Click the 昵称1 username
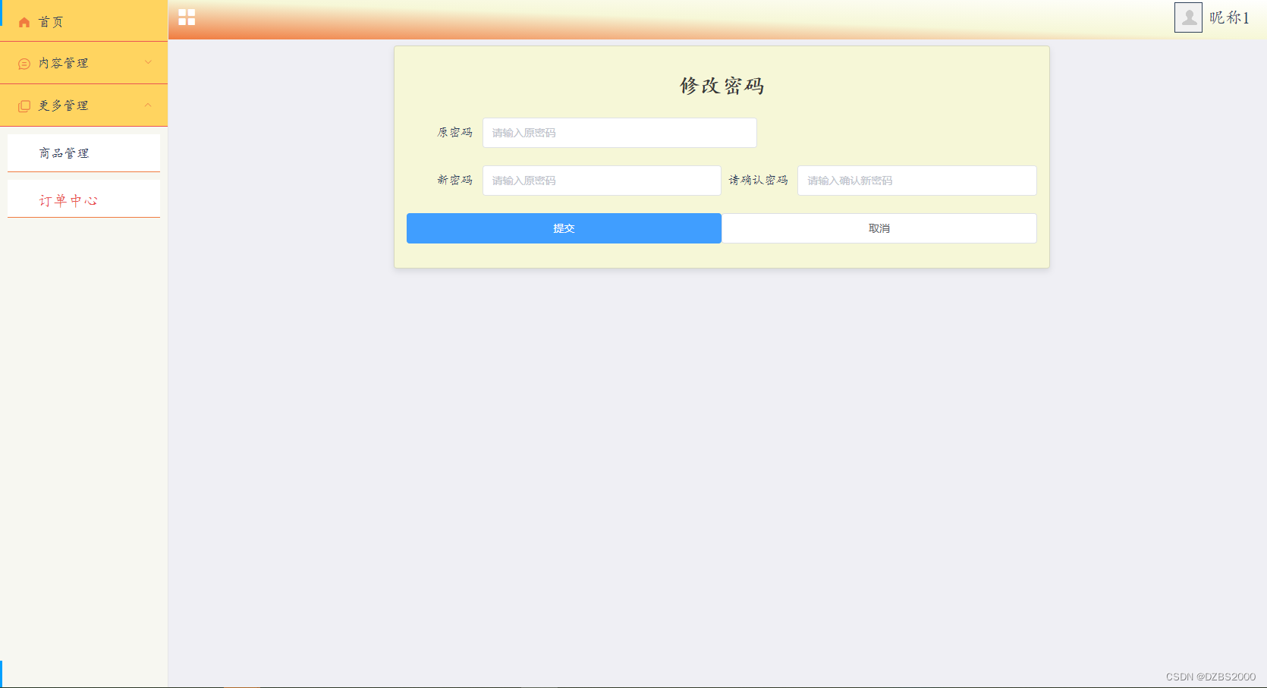The height and width of the screenshot is (688, 1267). click(x=1229, y=17)
